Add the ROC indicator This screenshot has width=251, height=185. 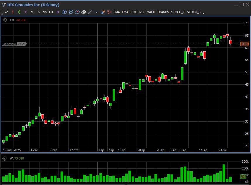[134, 12]
